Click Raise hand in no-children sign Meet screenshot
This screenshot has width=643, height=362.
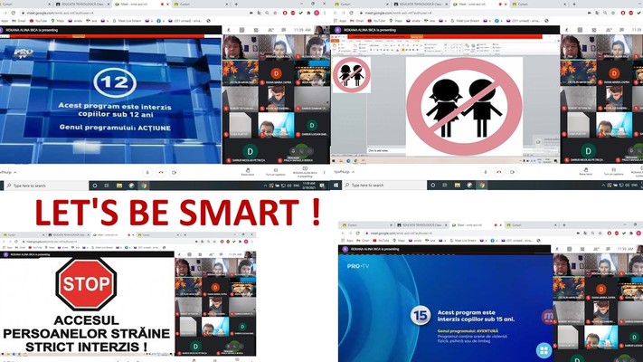click(x=586, y=172)
